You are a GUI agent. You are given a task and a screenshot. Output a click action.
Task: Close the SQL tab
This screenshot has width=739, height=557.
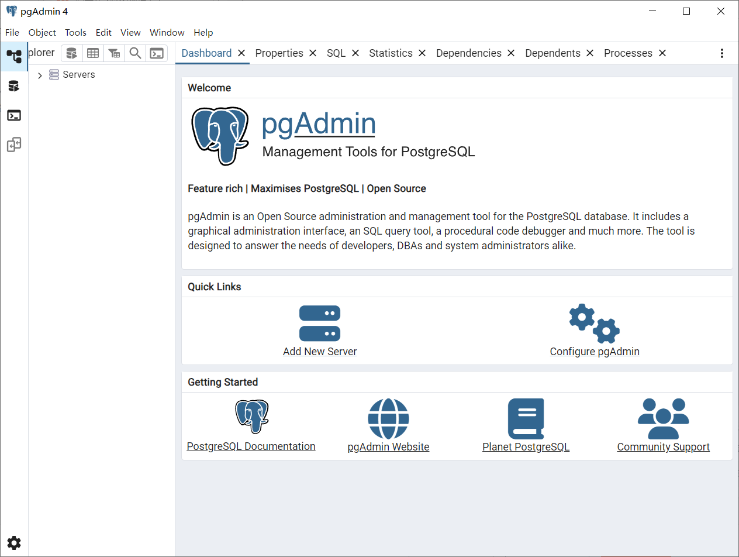[x=355, y=53]
